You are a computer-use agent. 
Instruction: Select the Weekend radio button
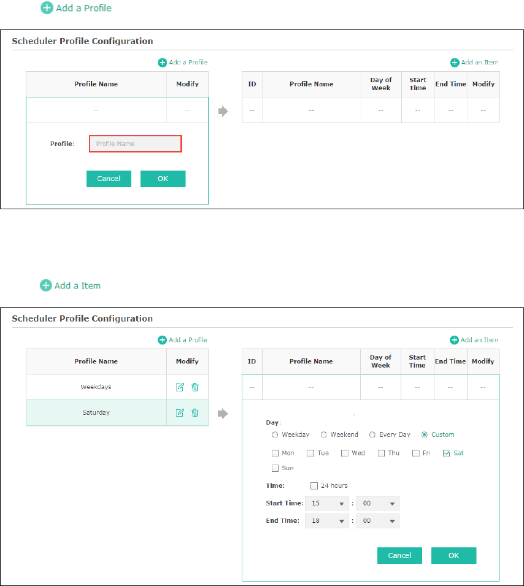pyautogui.click(x=324, y=434)
